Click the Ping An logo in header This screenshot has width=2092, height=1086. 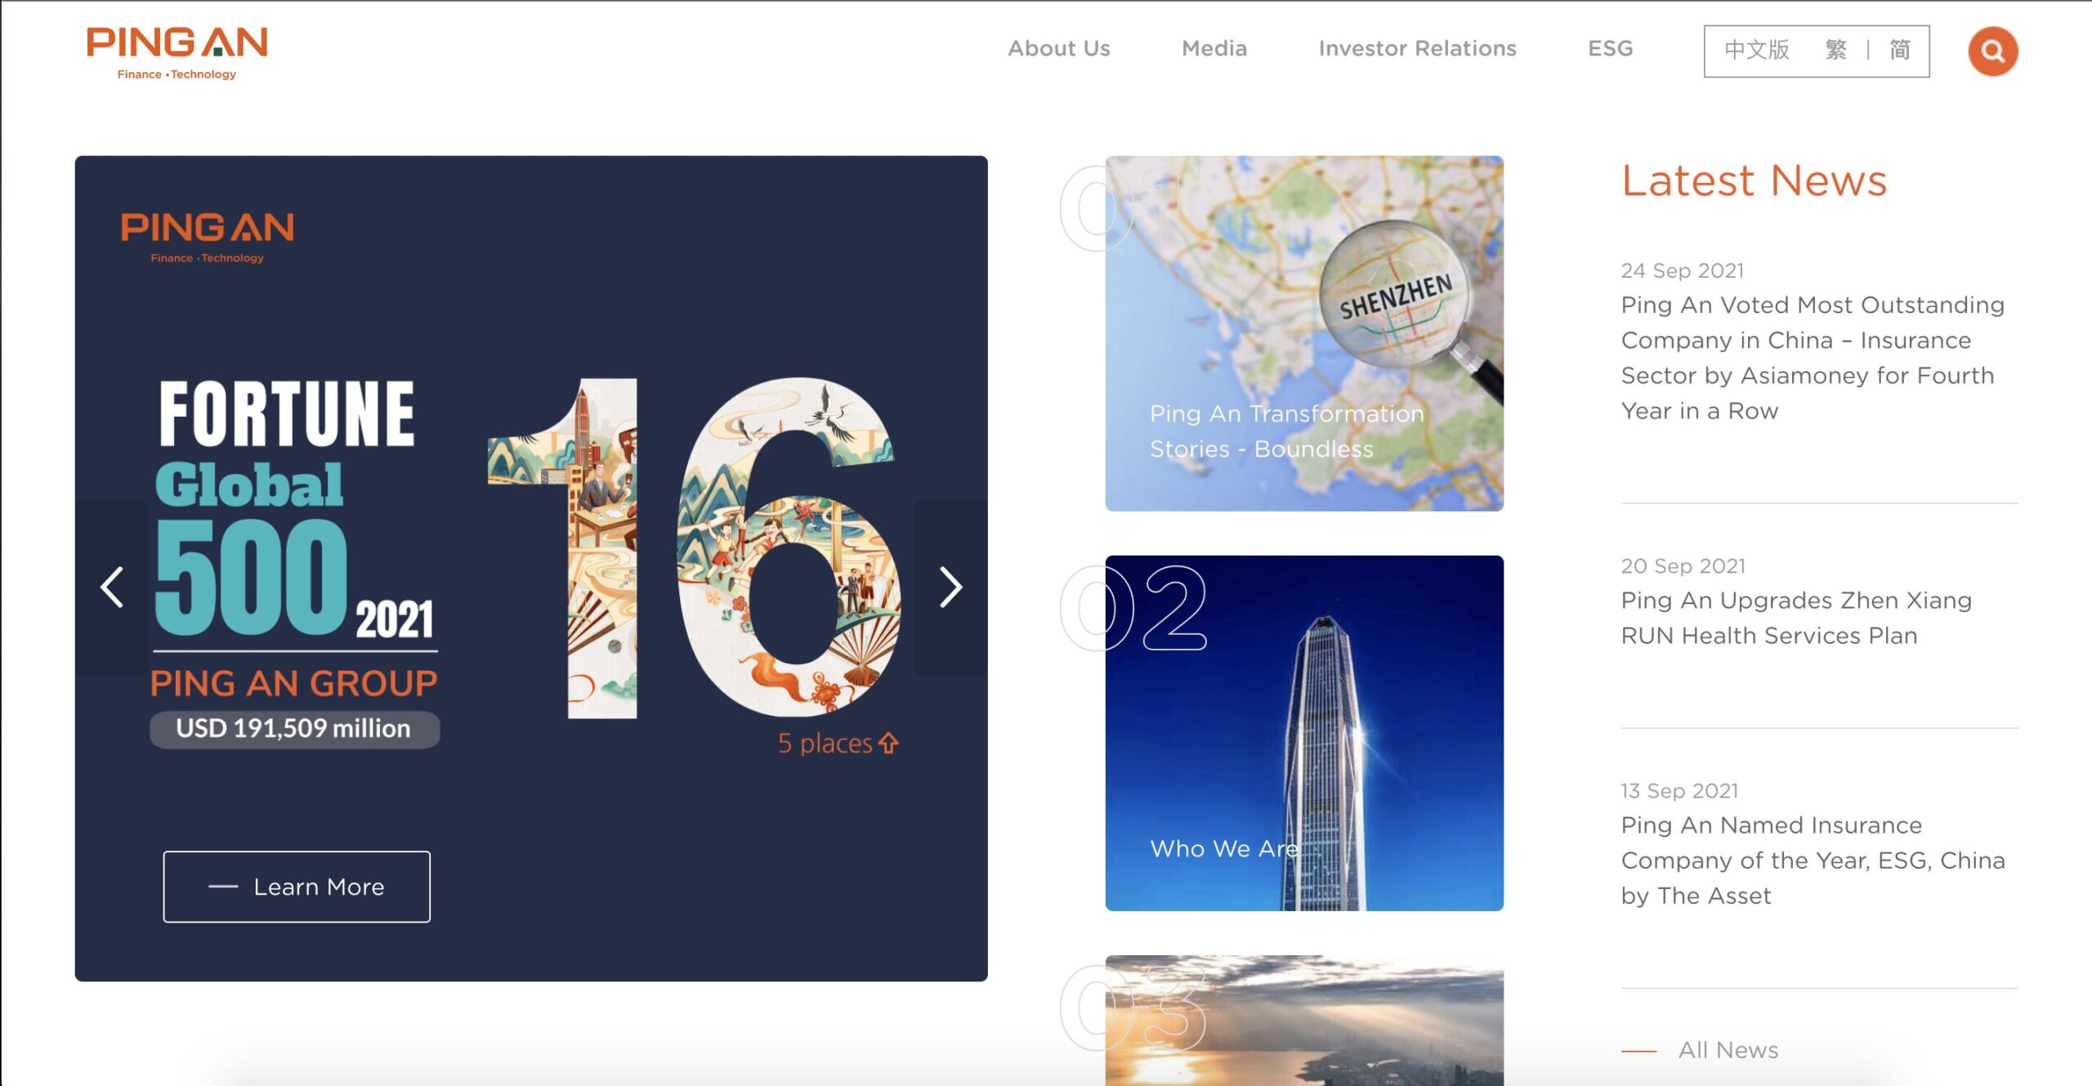coord(177,53)
